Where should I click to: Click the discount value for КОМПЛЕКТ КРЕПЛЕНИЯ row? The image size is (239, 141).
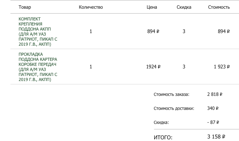tap(184, 31)
